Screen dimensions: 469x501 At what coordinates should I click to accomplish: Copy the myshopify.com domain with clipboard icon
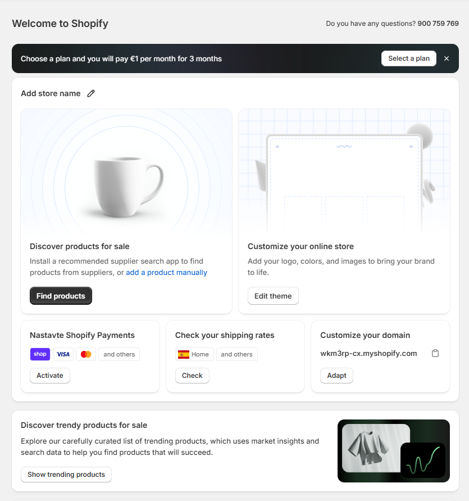coord(435,353)
